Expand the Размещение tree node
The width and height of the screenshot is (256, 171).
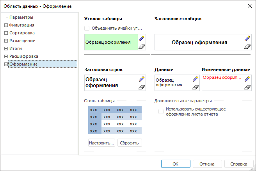(x=6, y=41)
